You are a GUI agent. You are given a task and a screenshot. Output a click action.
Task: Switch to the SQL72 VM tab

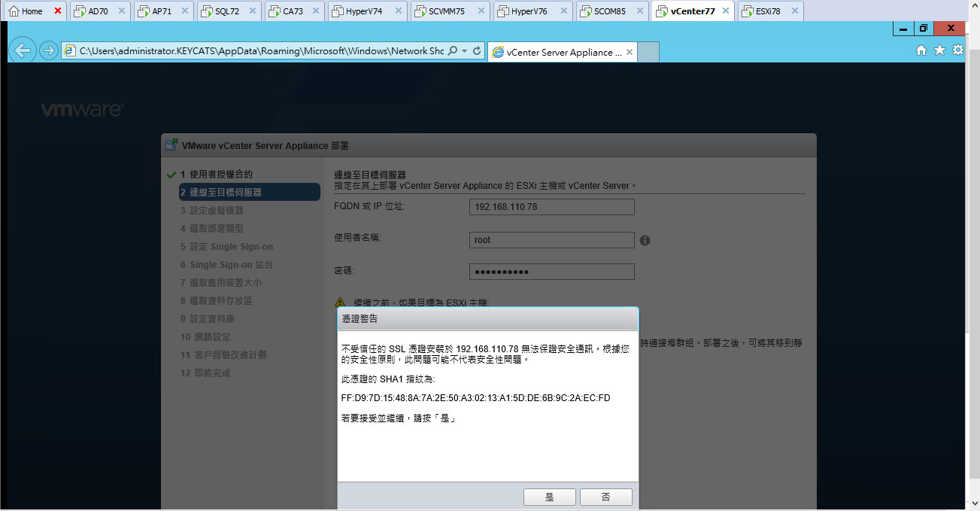click(x=226, y=11)
